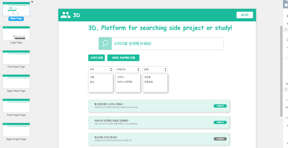288x148 pixels.
Task: Select the Main Page thumbnail
Action: [16, 9]
